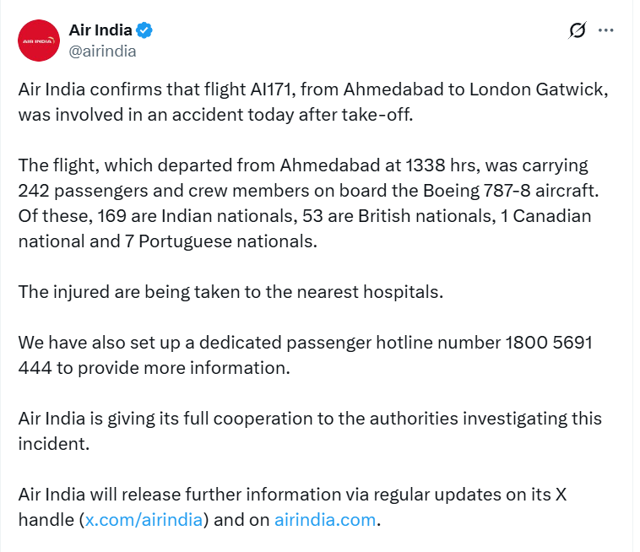Click the hotline number 1800 5691
The width and height of the screenshot is (640, 552).
point(548,343)
